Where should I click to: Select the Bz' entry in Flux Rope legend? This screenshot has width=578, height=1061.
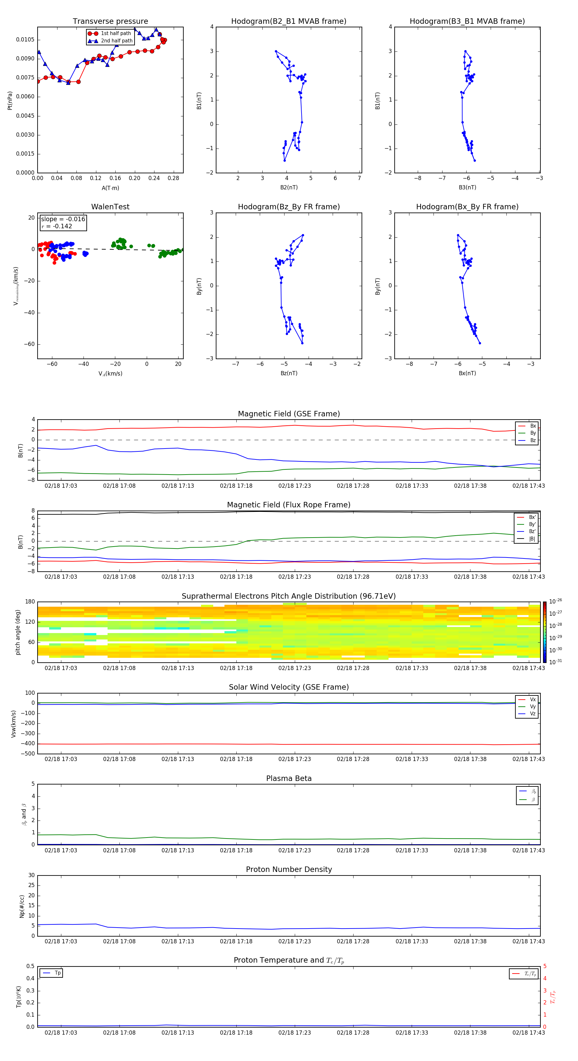[526, 531]
